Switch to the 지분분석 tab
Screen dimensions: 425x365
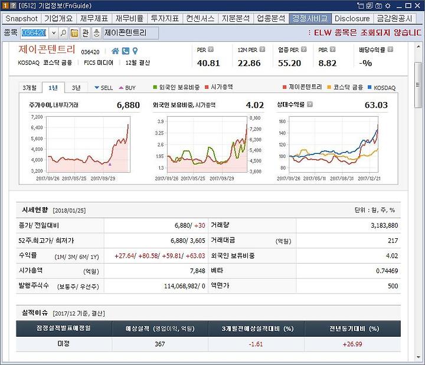pos(236,18)
